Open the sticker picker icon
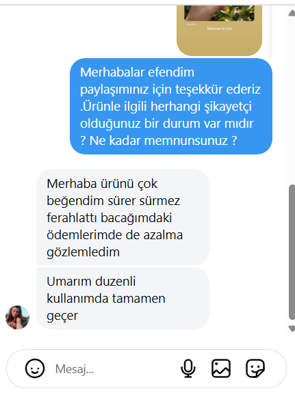Screen dimensions: 295x393 pyautogui.click(x=255, y=368)
